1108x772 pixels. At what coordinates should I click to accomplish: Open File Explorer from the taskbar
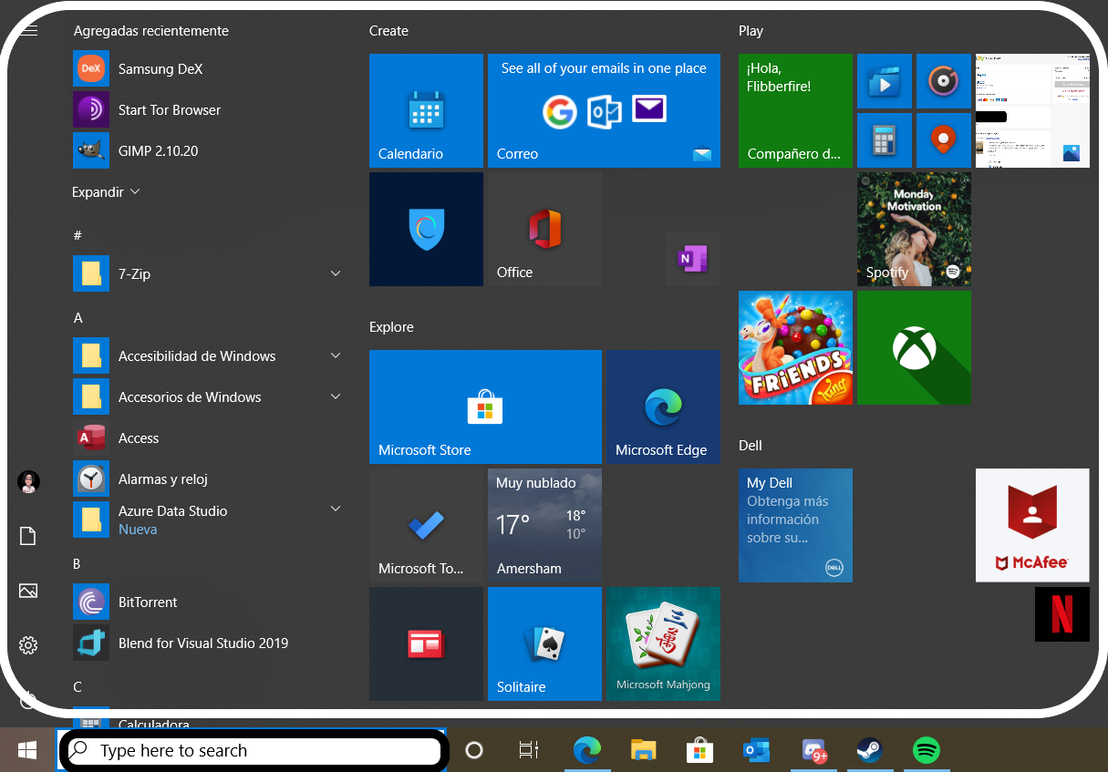point(644,750)
